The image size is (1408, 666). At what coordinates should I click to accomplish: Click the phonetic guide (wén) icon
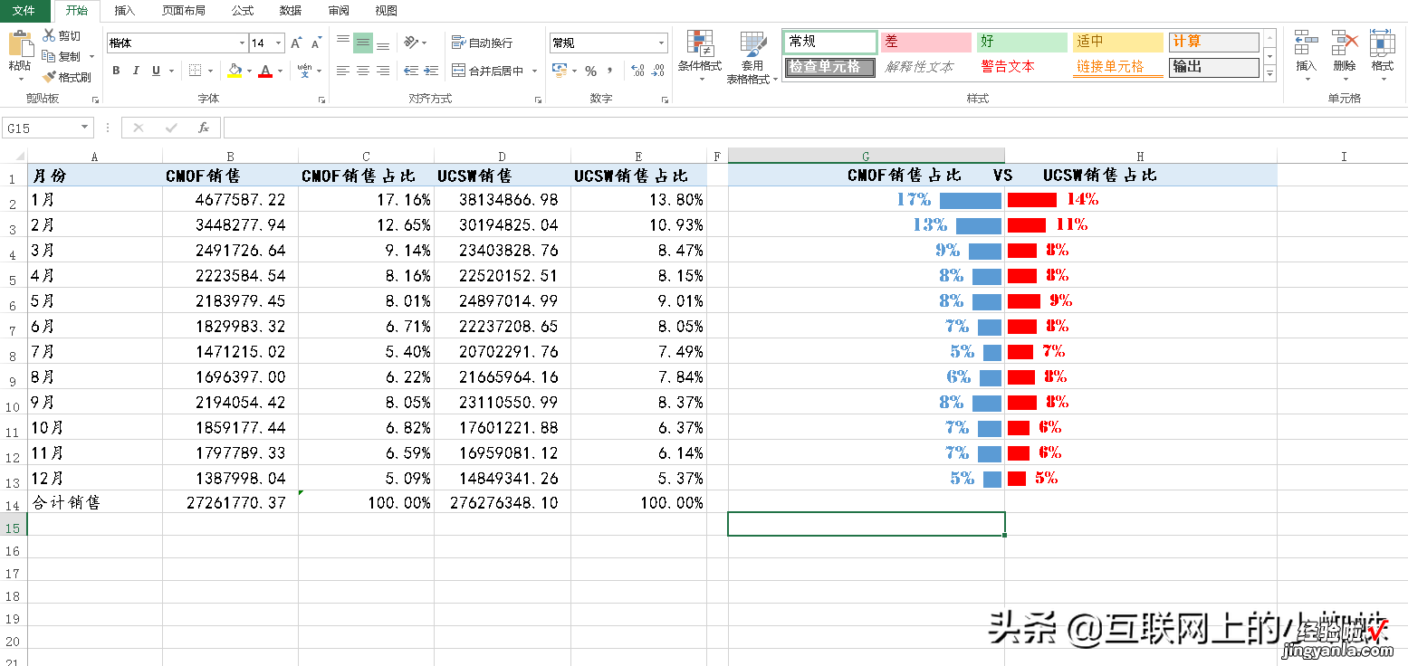pyautogui.click(x=304, y=71)
